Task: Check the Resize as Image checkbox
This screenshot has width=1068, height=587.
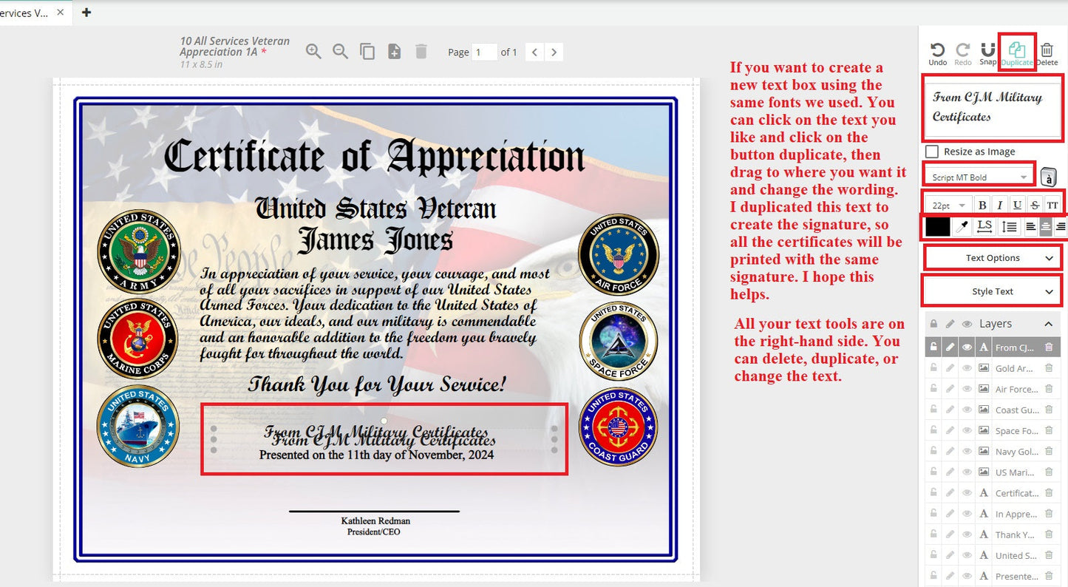Action: [x=933, y=152]
